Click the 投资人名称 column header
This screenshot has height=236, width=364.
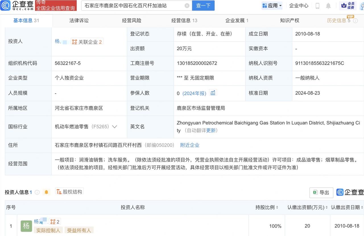pos(133,208)
